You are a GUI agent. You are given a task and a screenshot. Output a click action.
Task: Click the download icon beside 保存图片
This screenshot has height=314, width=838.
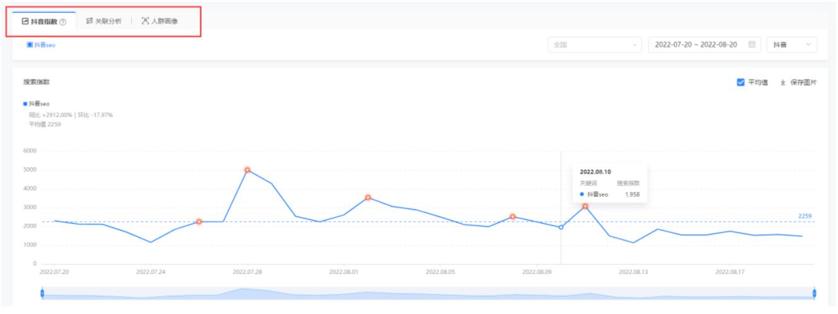tap(783, 83)
